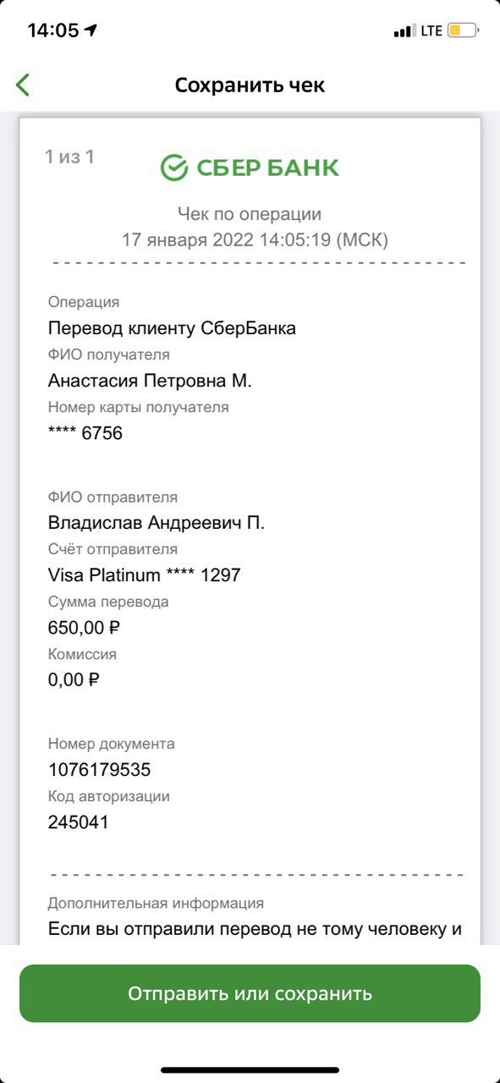Screen dimensions: 500x1083
Task: Tap the 'Сохранить чек' header title
Action: click(250, 85)
